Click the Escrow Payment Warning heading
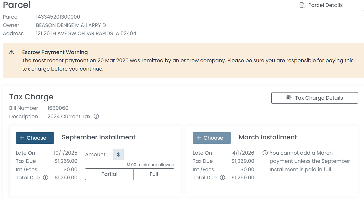The height and width of the screenshot is (199, 364). 55,52
